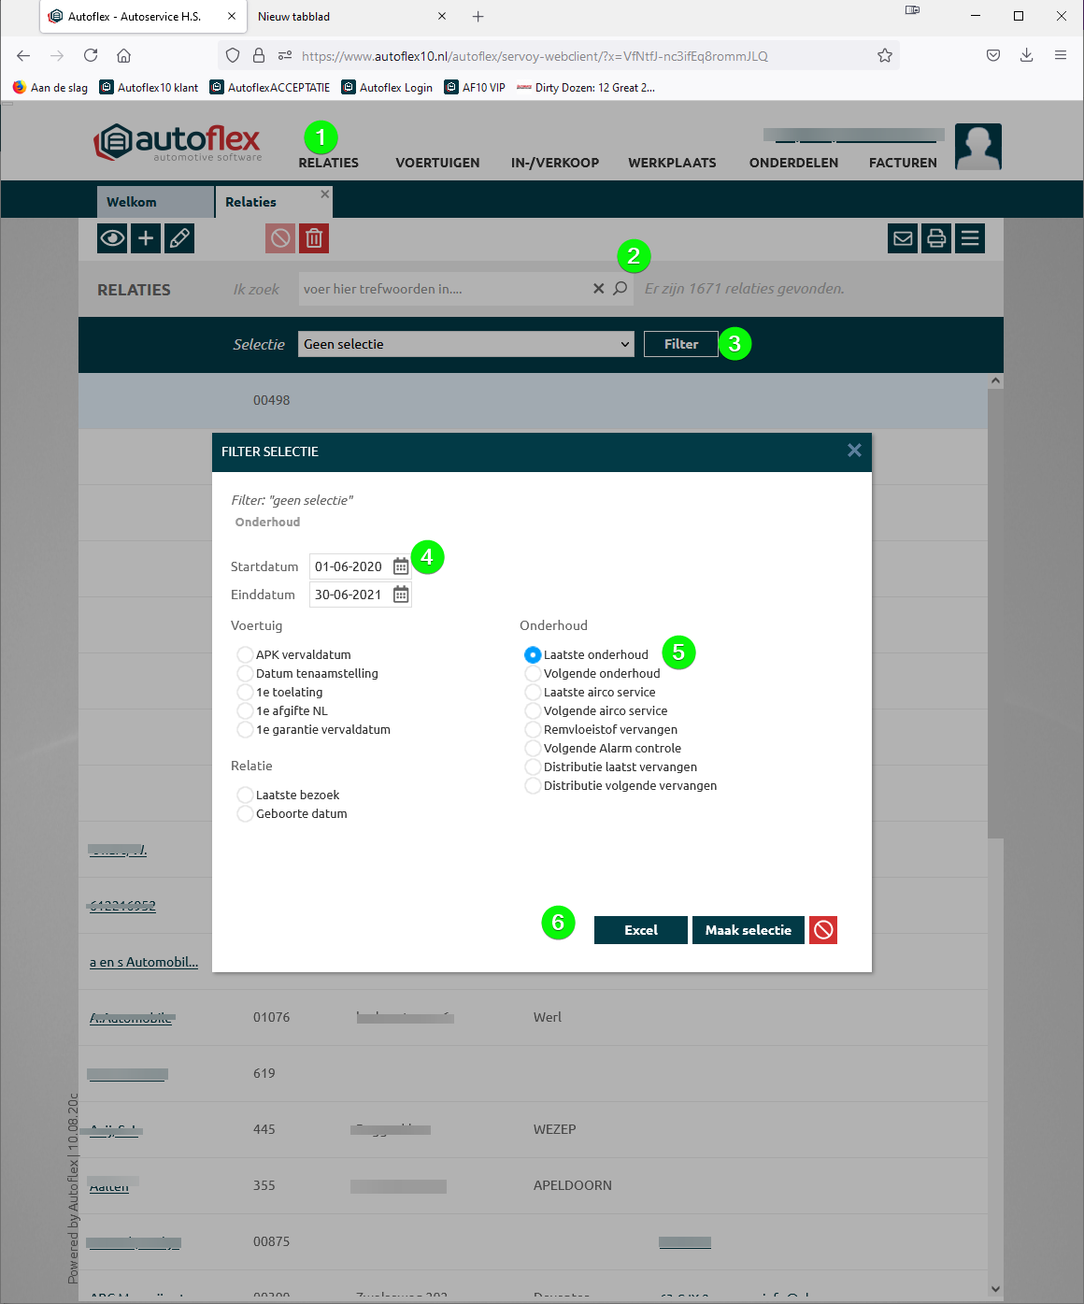Image resolution: width=1084 pixels, height=1304 pixels.
Task: Open the WERKPLAATS menu
Action: pyautogui.click(x=672, y=163)
